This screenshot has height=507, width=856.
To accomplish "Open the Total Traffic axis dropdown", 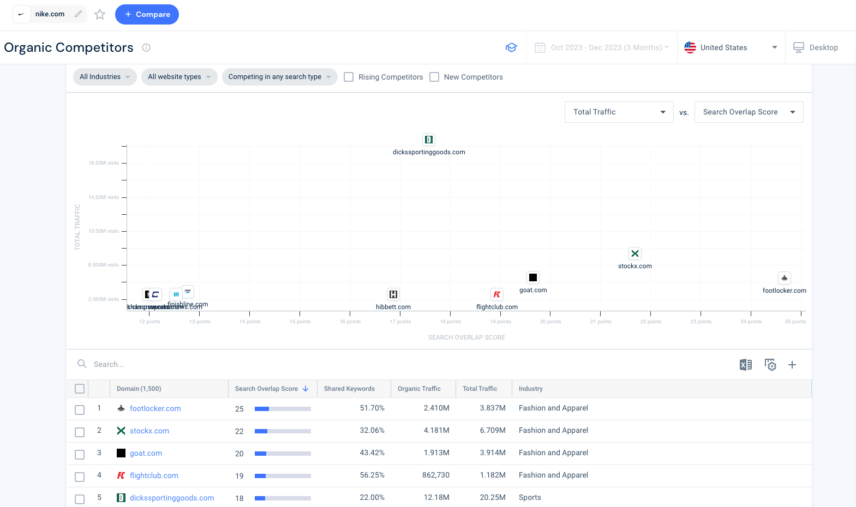I will click(619, 112).
